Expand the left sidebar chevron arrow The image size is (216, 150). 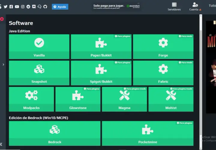point(3,64)
